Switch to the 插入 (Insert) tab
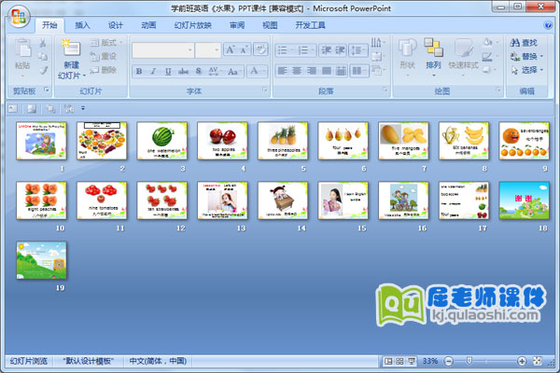The image size is (560, 373). pyautogui.click(x=82, y=25)
